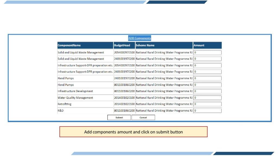Click the Submit button
Screen dimensions: 278x156
coord(119,117)
